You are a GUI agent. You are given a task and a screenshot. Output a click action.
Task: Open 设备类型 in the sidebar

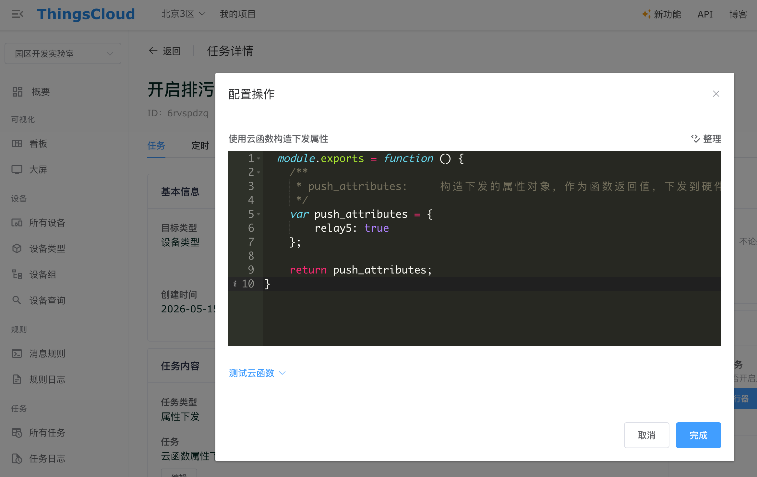(47, 249)
